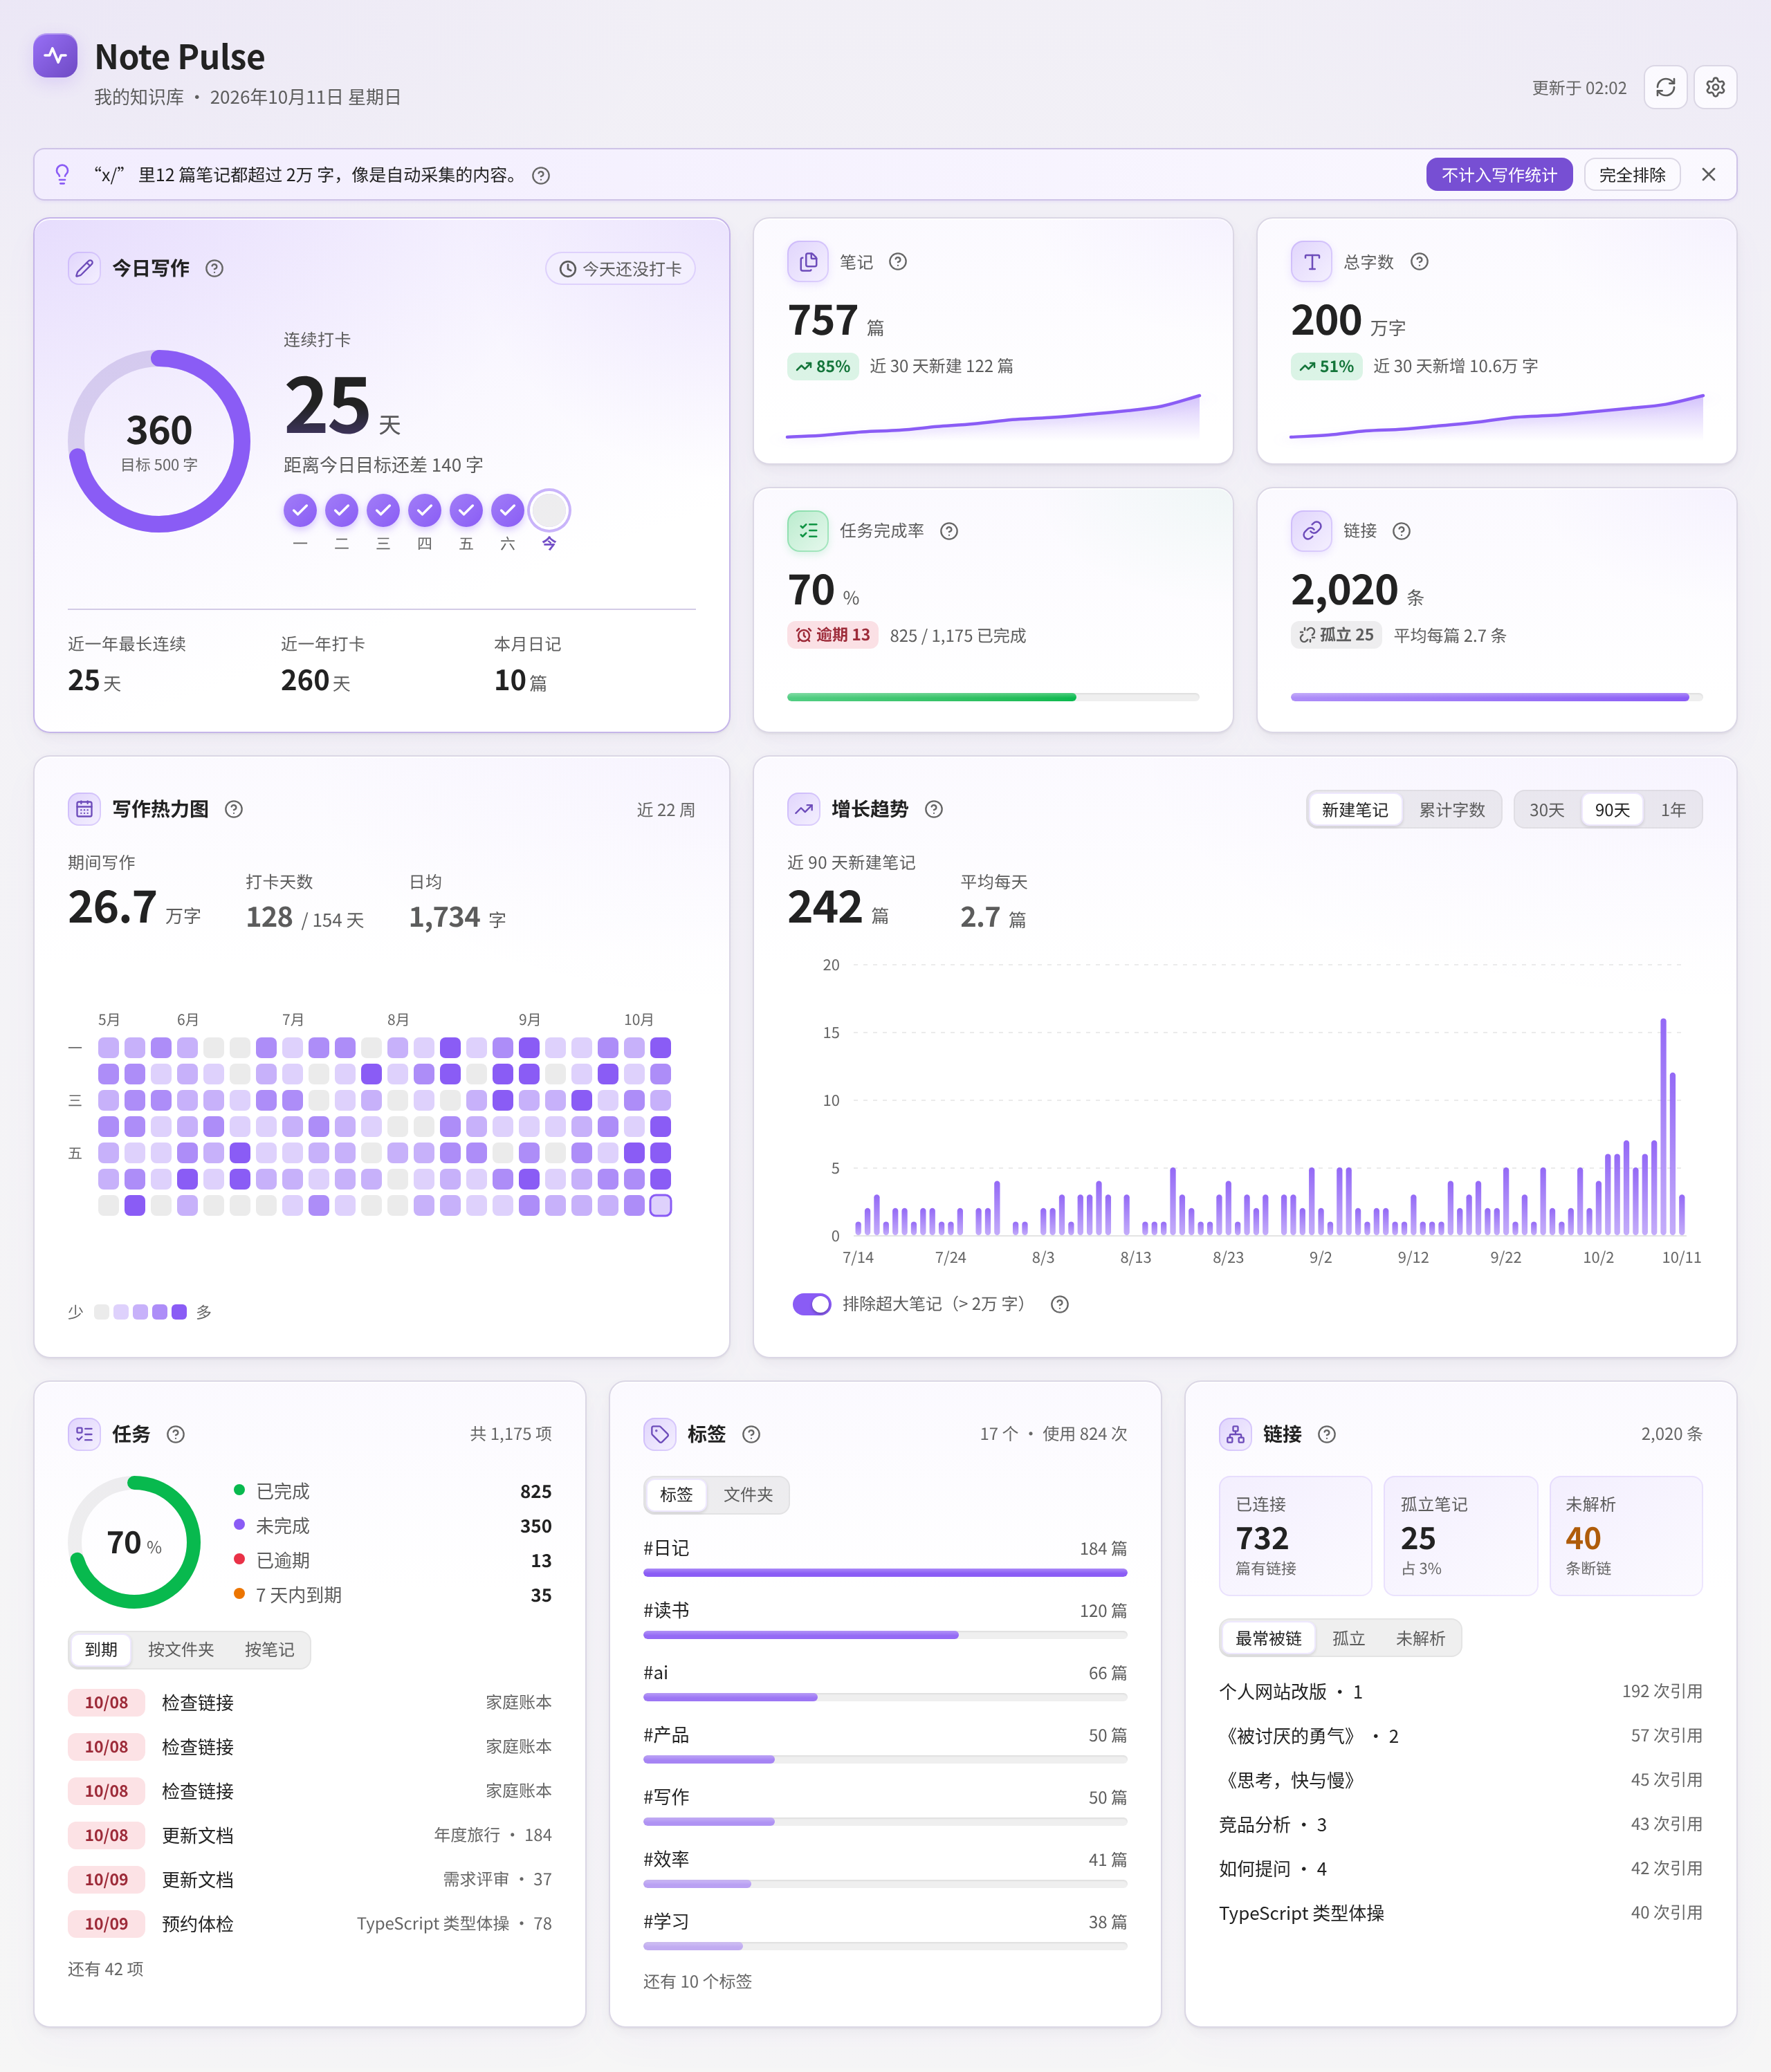1771x2072 pixels.
Task: Open help next to 增长趋势
Action: click(933, 809)
